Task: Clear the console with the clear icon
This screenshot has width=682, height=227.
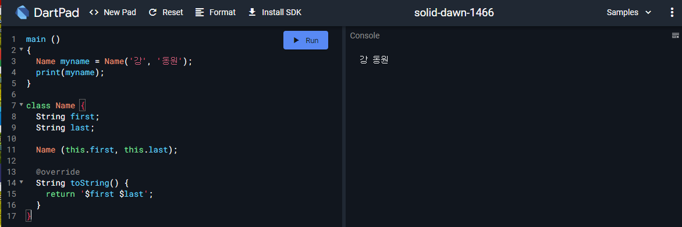Action: click(x=676, y=36)
